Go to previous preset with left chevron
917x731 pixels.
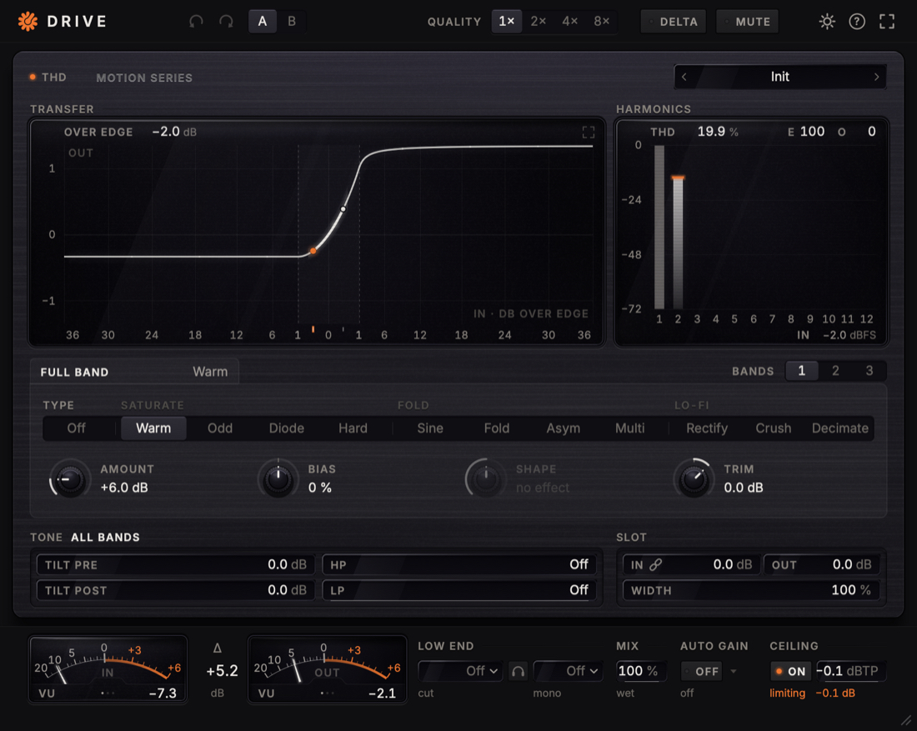684,77
